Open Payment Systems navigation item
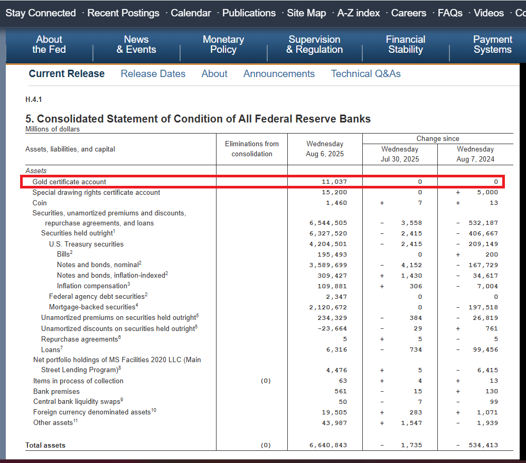This screenshot has width=526, height=463. point(492,45)
